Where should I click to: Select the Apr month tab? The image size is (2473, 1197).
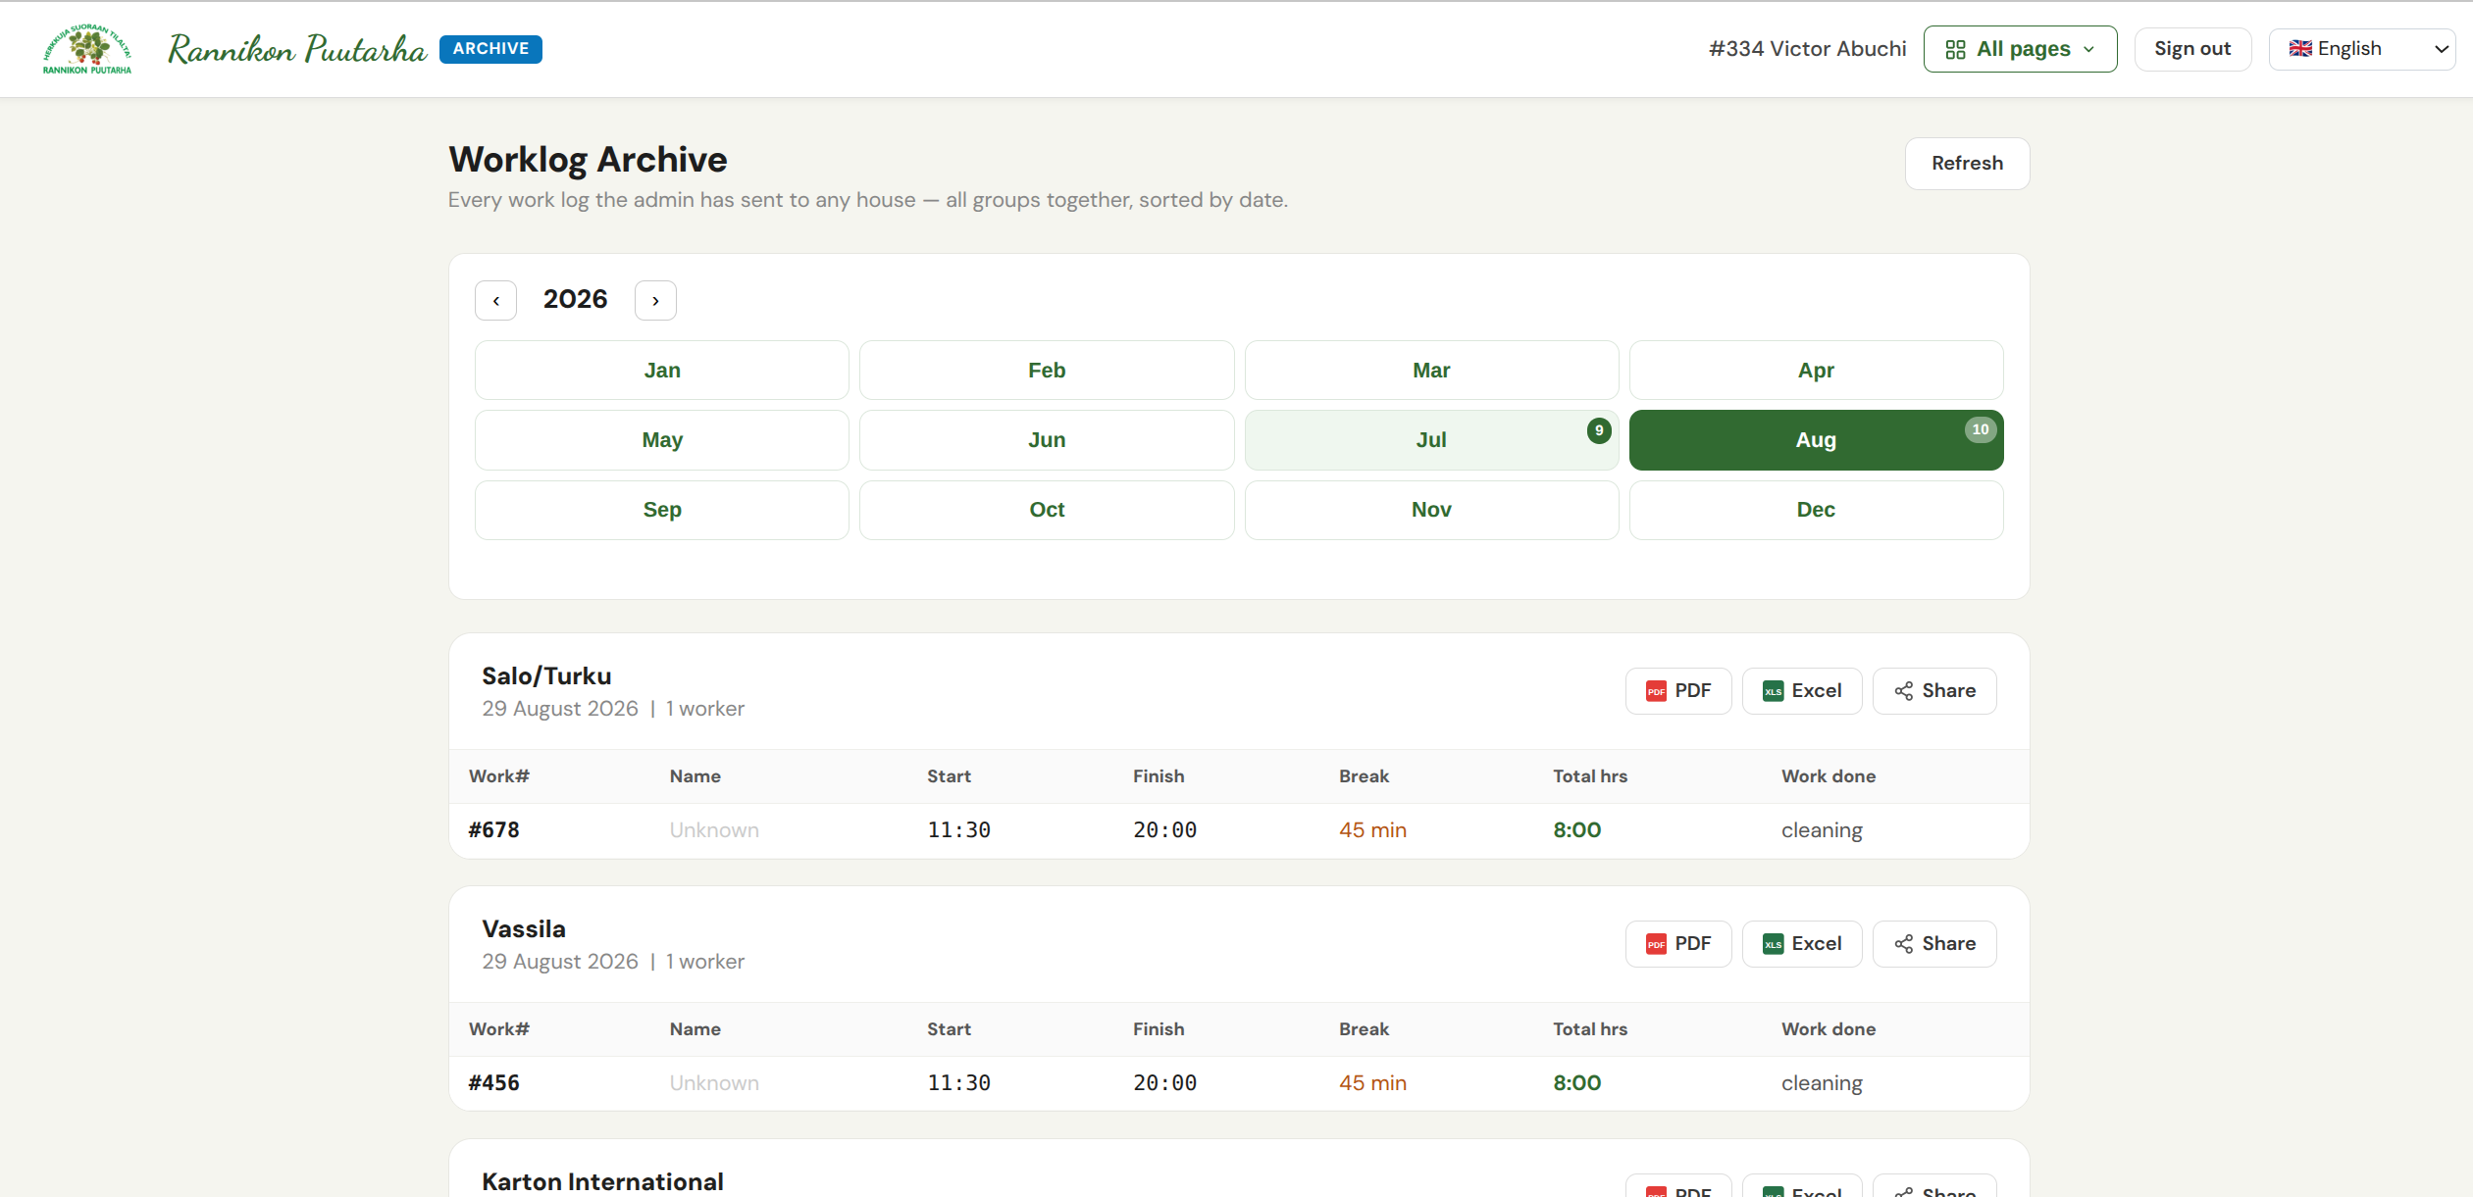[1816, 371]
